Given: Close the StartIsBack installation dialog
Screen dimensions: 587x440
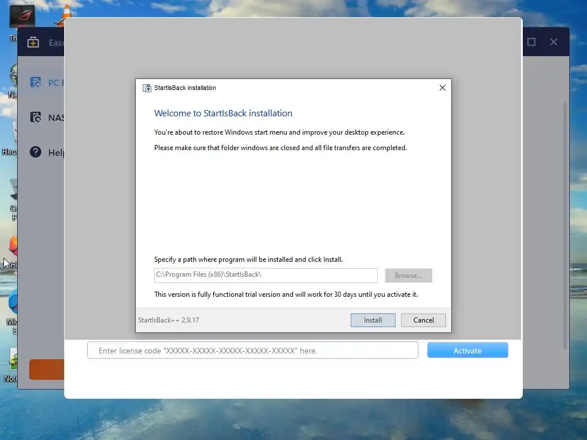Looking at the screenshot, I should (x=443, y=88).
